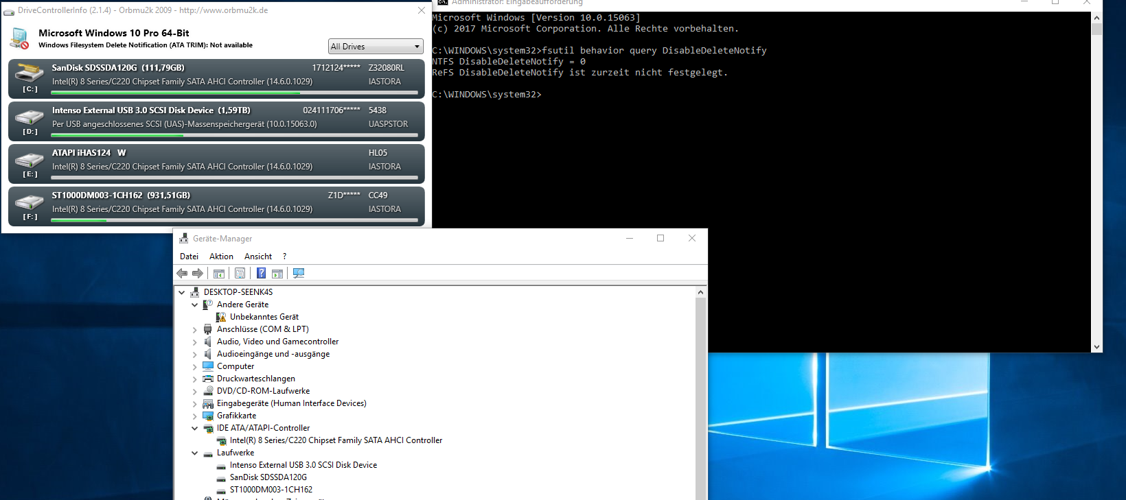The image size is (1126, 500).
Task: Click the Grafikkarte display adapter icon
Action: click(x=208, y=416)
